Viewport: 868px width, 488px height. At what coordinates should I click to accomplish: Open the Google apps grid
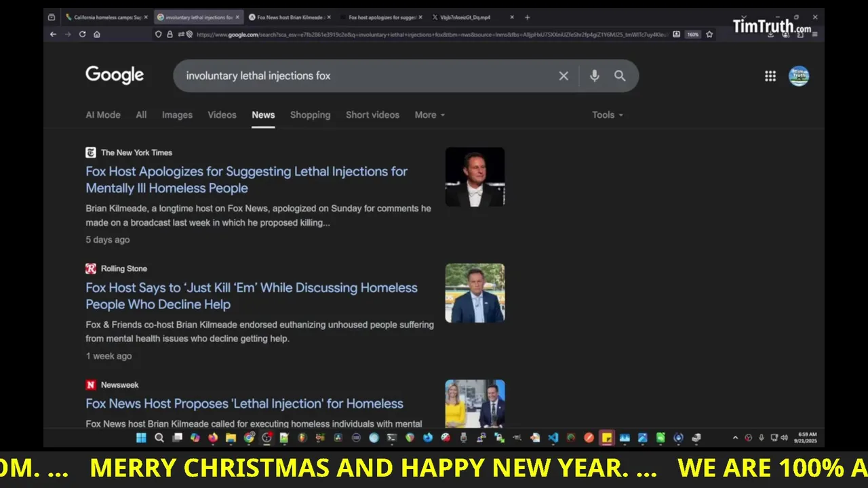click(770, 76)
